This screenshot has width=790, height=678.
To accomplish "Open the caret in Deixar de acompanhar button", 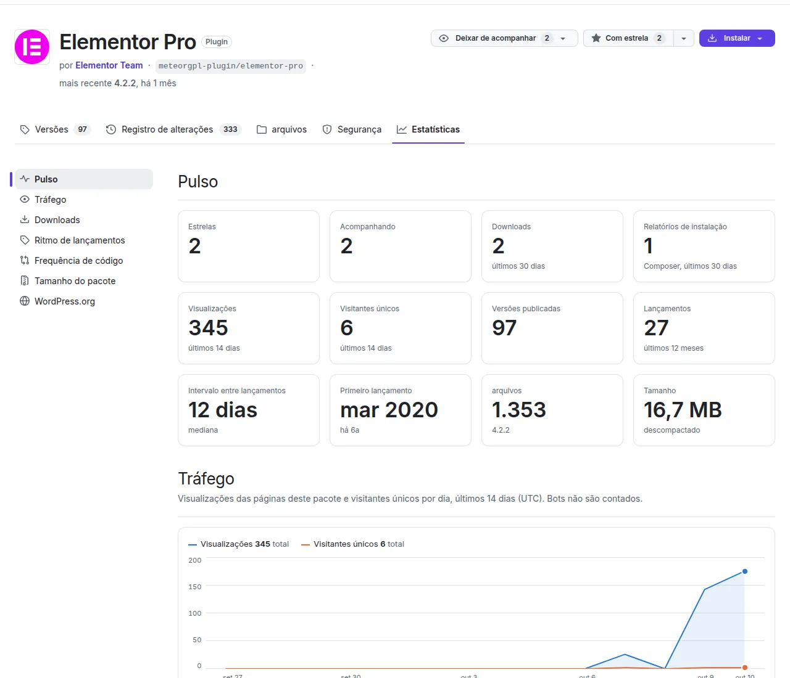I will click(x=563, y=38).
